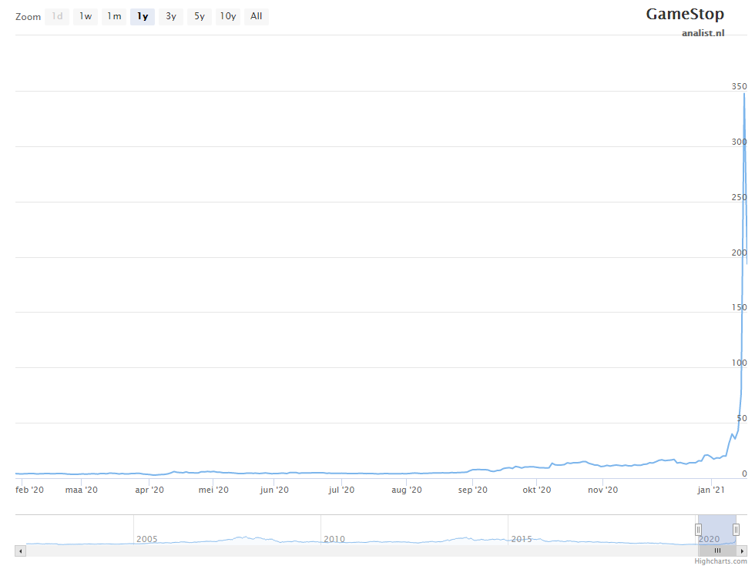Click the 2005 label in the navigator
Image resolution: width=755 pixels, height=569 pixels.
[147, 539]
